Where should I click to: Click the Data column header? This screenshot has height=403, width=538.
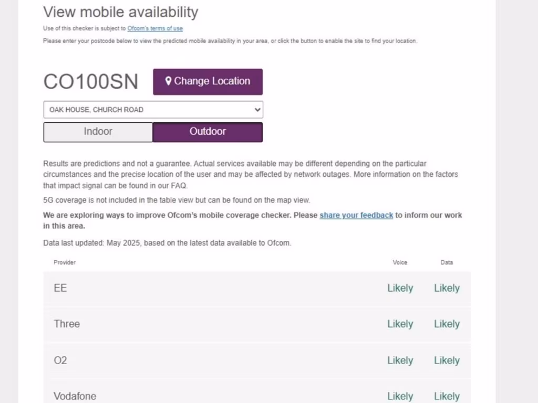pyautogui.click(x=447, y=262)
